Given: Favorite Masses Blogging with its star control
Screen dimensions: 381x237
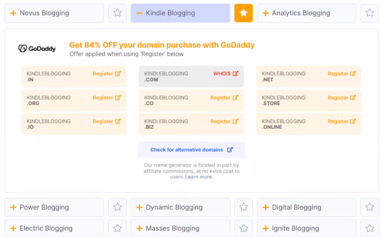Looking at the screenshot, I should tap(243, 228).
